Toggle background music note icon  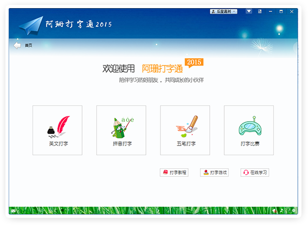282,210
